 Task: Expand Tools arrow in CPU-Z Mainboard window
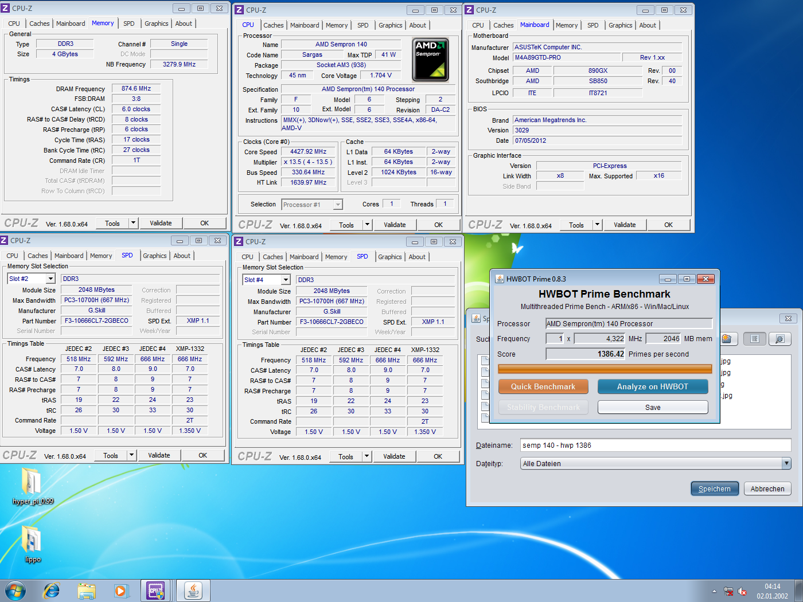pyautogui.click(x=597, y=225)
